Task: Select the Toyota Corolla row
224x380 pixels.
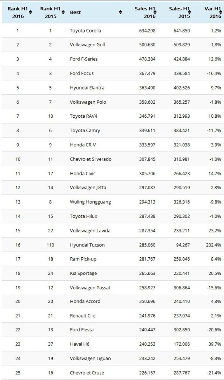Action: pyautogui.click(x=112, y=31)
